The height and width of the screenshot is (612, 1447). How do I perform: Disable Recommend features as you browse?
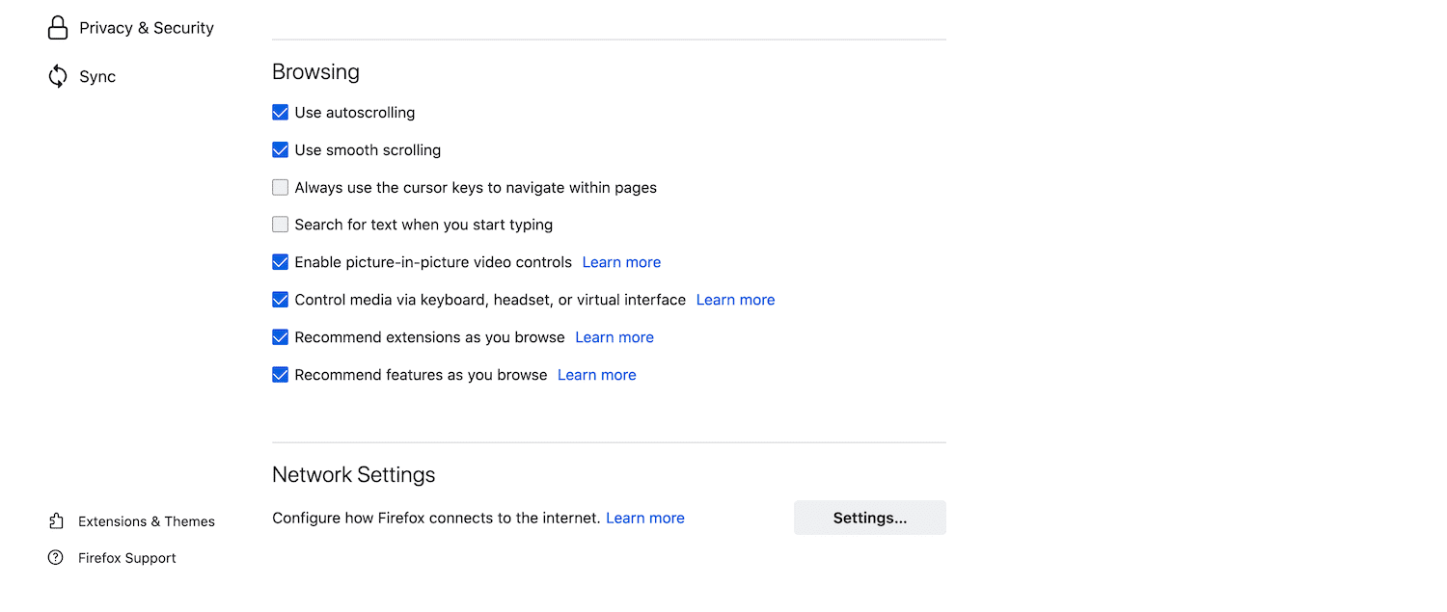click(x=280, y=374)
